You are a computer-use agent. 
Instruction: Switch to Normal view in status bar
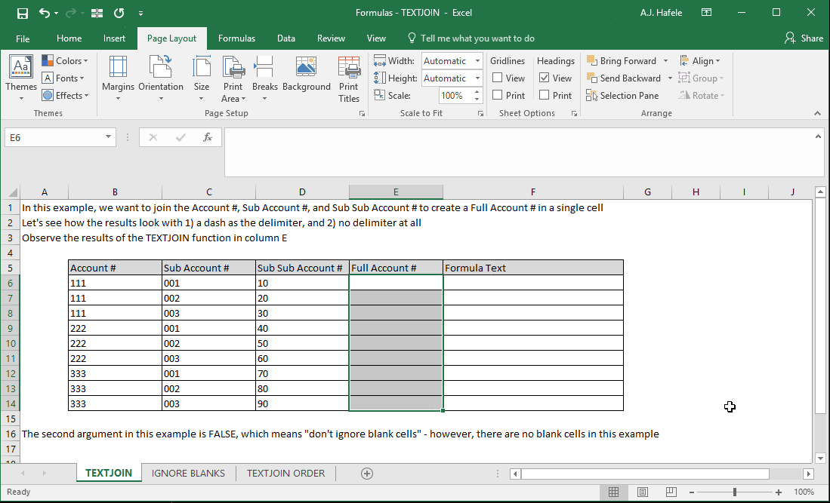(613, 492)
